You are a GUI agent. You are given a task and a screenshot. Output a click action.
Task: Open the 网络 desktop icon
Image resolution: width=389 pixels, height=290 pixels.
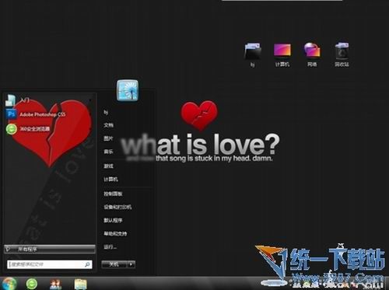(x=312, y=54)
